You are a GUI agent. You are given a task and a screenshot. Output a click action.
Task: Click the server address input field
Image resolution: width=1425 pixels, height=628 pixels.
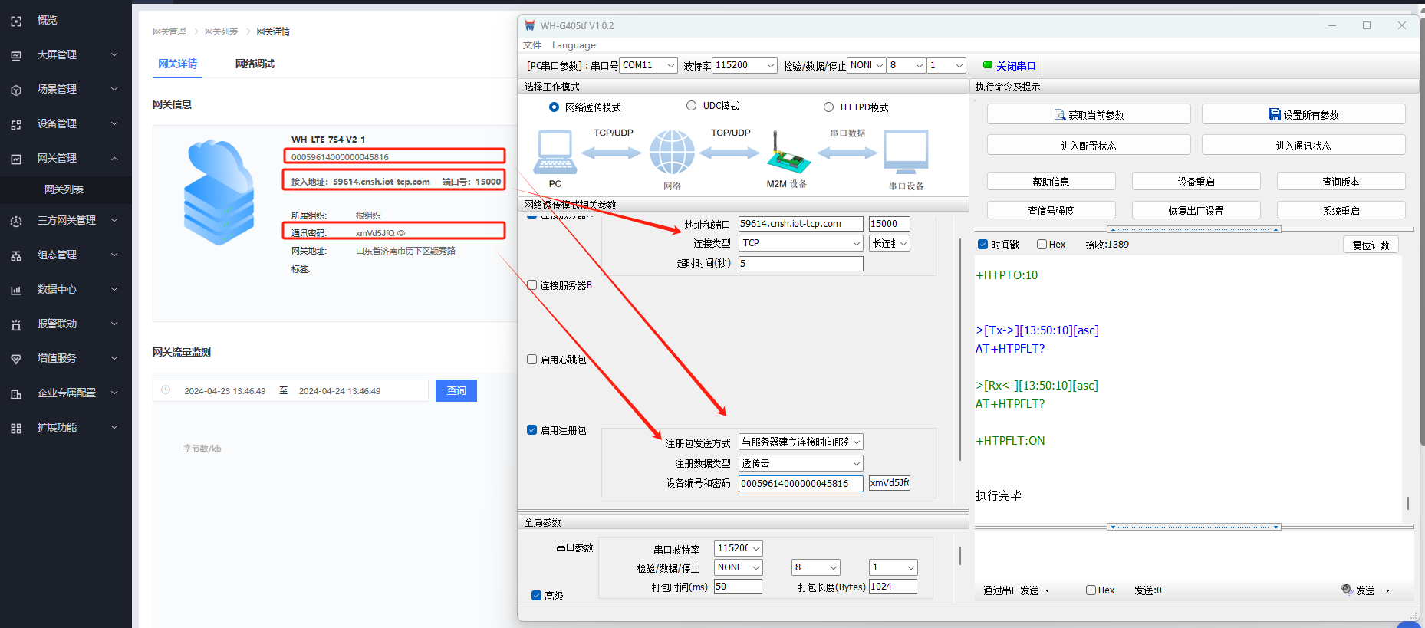pos(800,224)
